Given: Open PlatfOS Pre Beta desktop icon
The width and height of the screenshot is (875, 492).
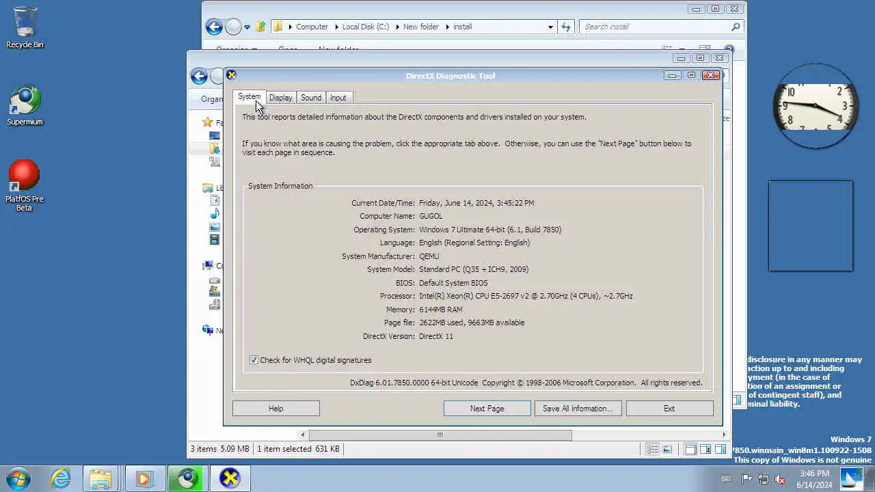Looking at the screenshot, I should 25,186.
